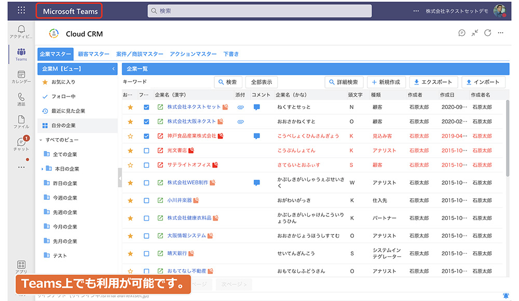Uncheck follow checkbox for 株式会社ネクストセット

click(146, 107)
